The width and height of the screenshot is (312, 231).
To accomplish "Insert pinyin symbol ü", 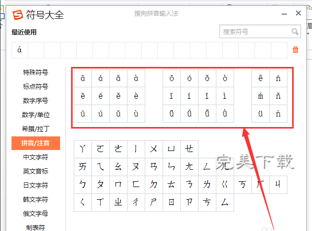I will click(260, 113).
